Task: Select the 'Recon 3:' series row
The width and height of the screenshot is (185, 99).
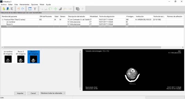Action: pyautogui.click(x=92, y=24)
